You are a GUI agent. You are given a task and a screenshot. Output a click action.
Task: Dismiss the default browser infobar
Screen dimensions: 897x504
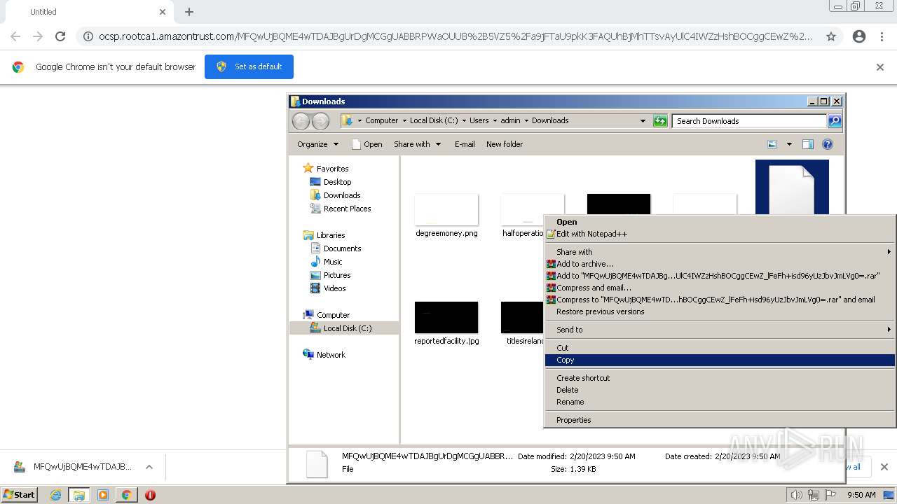880,67
